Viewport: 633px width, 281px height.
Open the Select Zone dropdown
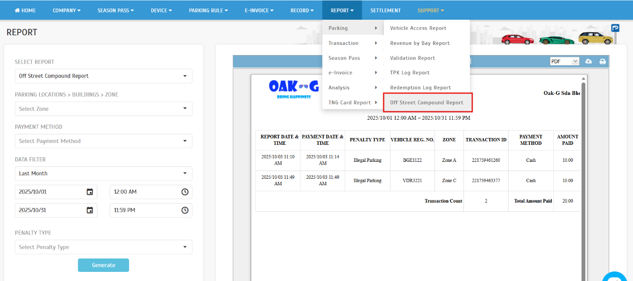click(x=103, y=109)
